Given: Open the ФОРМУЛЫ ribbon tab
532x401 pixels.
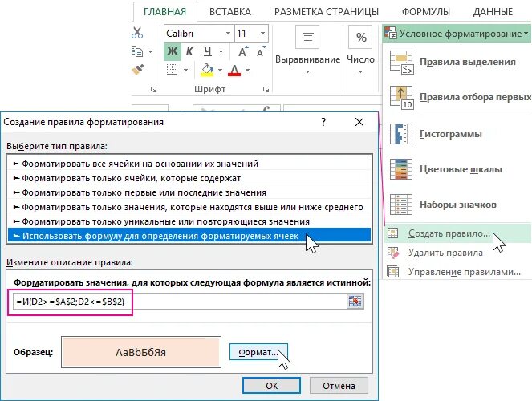Looking at the screenshot, I should coord(426,12).
